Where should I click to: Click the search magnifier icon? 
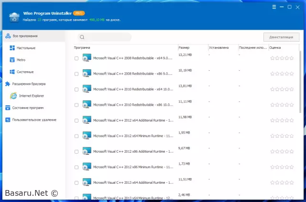coord(82,37)
